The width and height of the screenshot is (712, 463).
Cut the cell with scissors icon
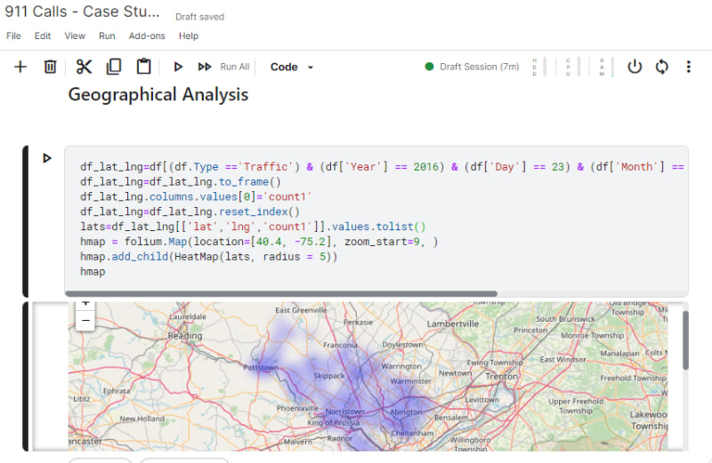pyautogui.click(x=84, y=68)
